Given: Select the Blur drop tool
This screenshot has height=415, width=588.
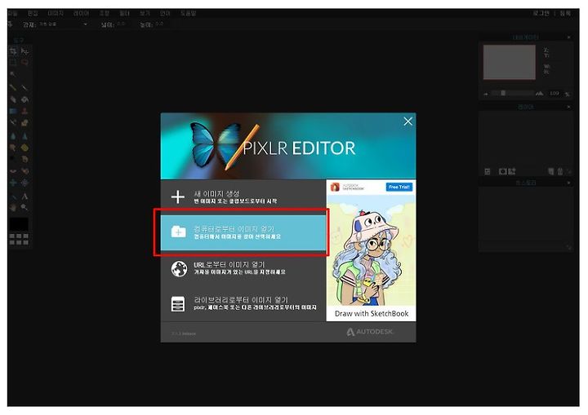Looking at the screenshot, I should click(x=13, y=136).
